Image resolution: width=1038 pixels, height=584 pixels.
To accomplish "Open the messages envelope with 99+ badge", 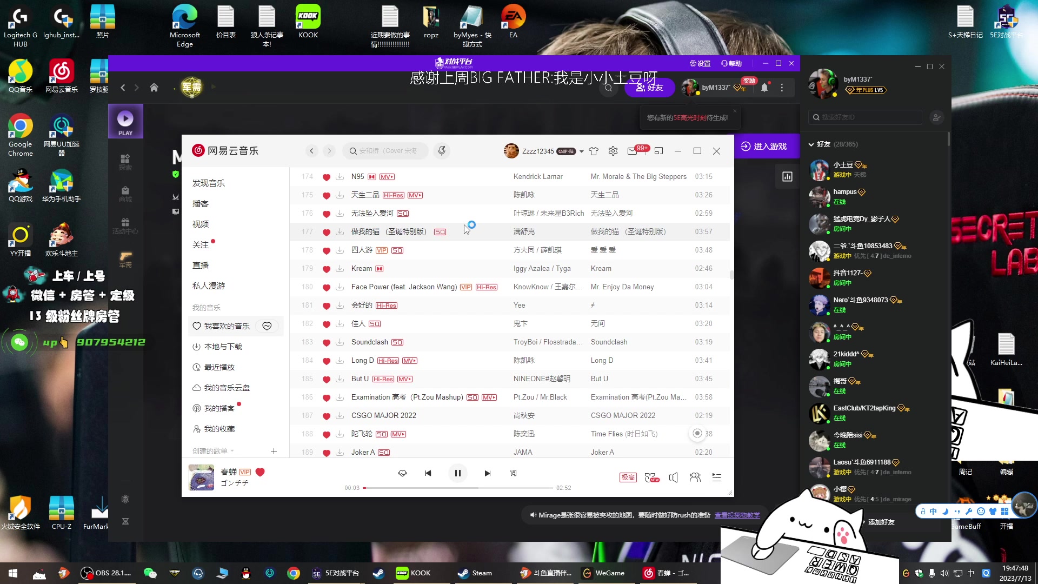I will [632, 151].
